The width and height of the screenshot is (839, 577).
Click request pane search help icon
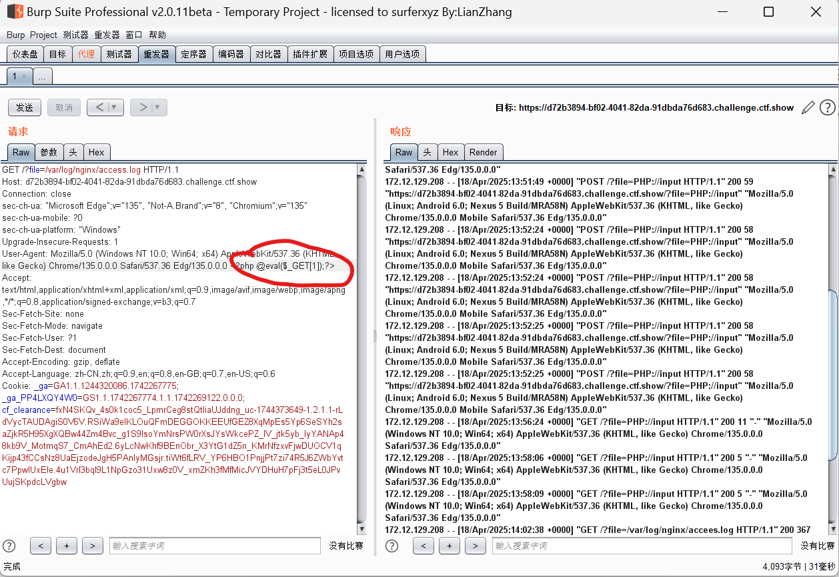click(9, 546)
